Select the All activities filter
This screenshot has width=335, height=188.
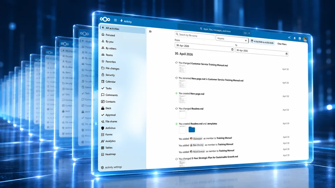(x=122, y=29)
